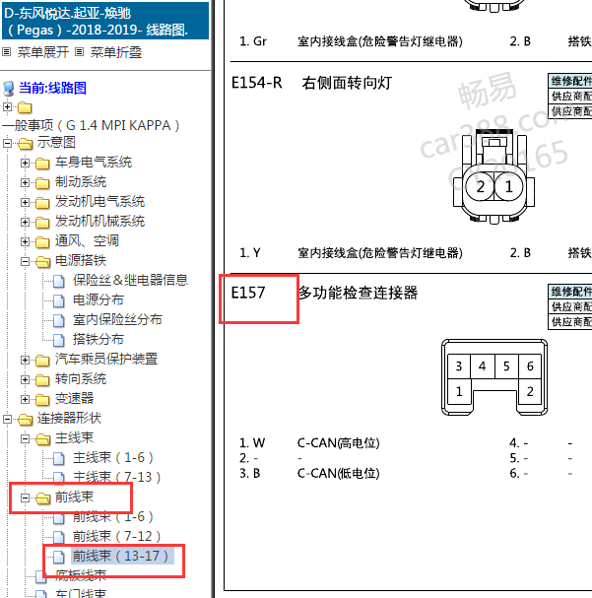The image size is (592, 598).
Task: Click the unnamed top folder icon
Action: tap(25, 107)
